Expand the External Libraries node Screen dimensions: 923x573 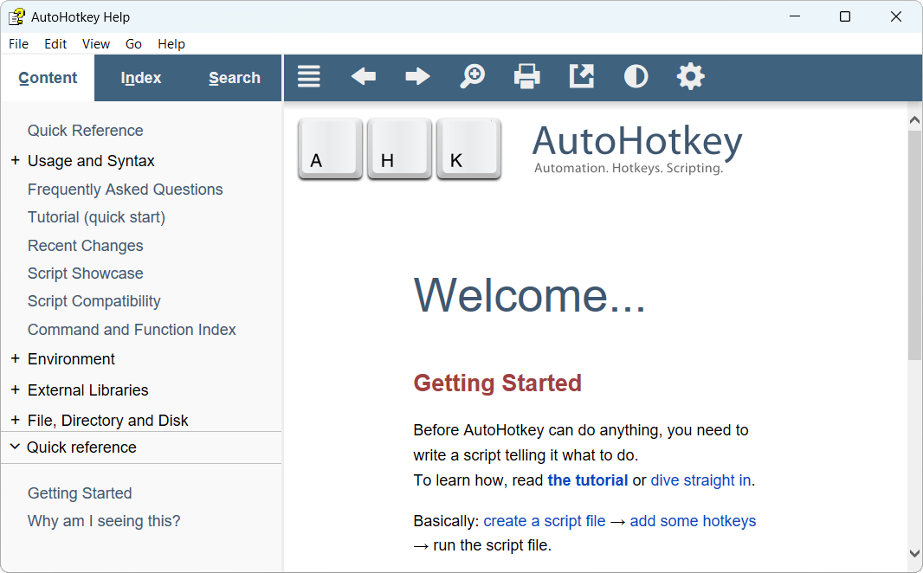(x=16, y=390)
